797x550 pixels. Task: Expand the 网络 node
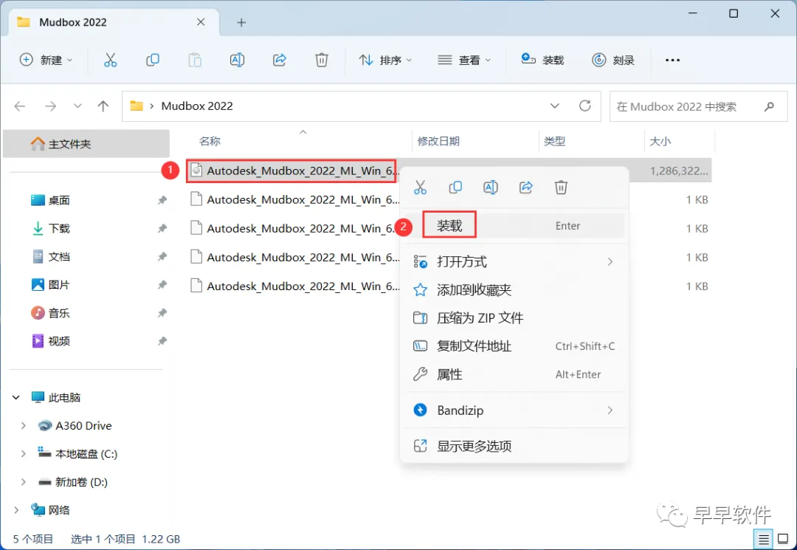click(16, 510)
